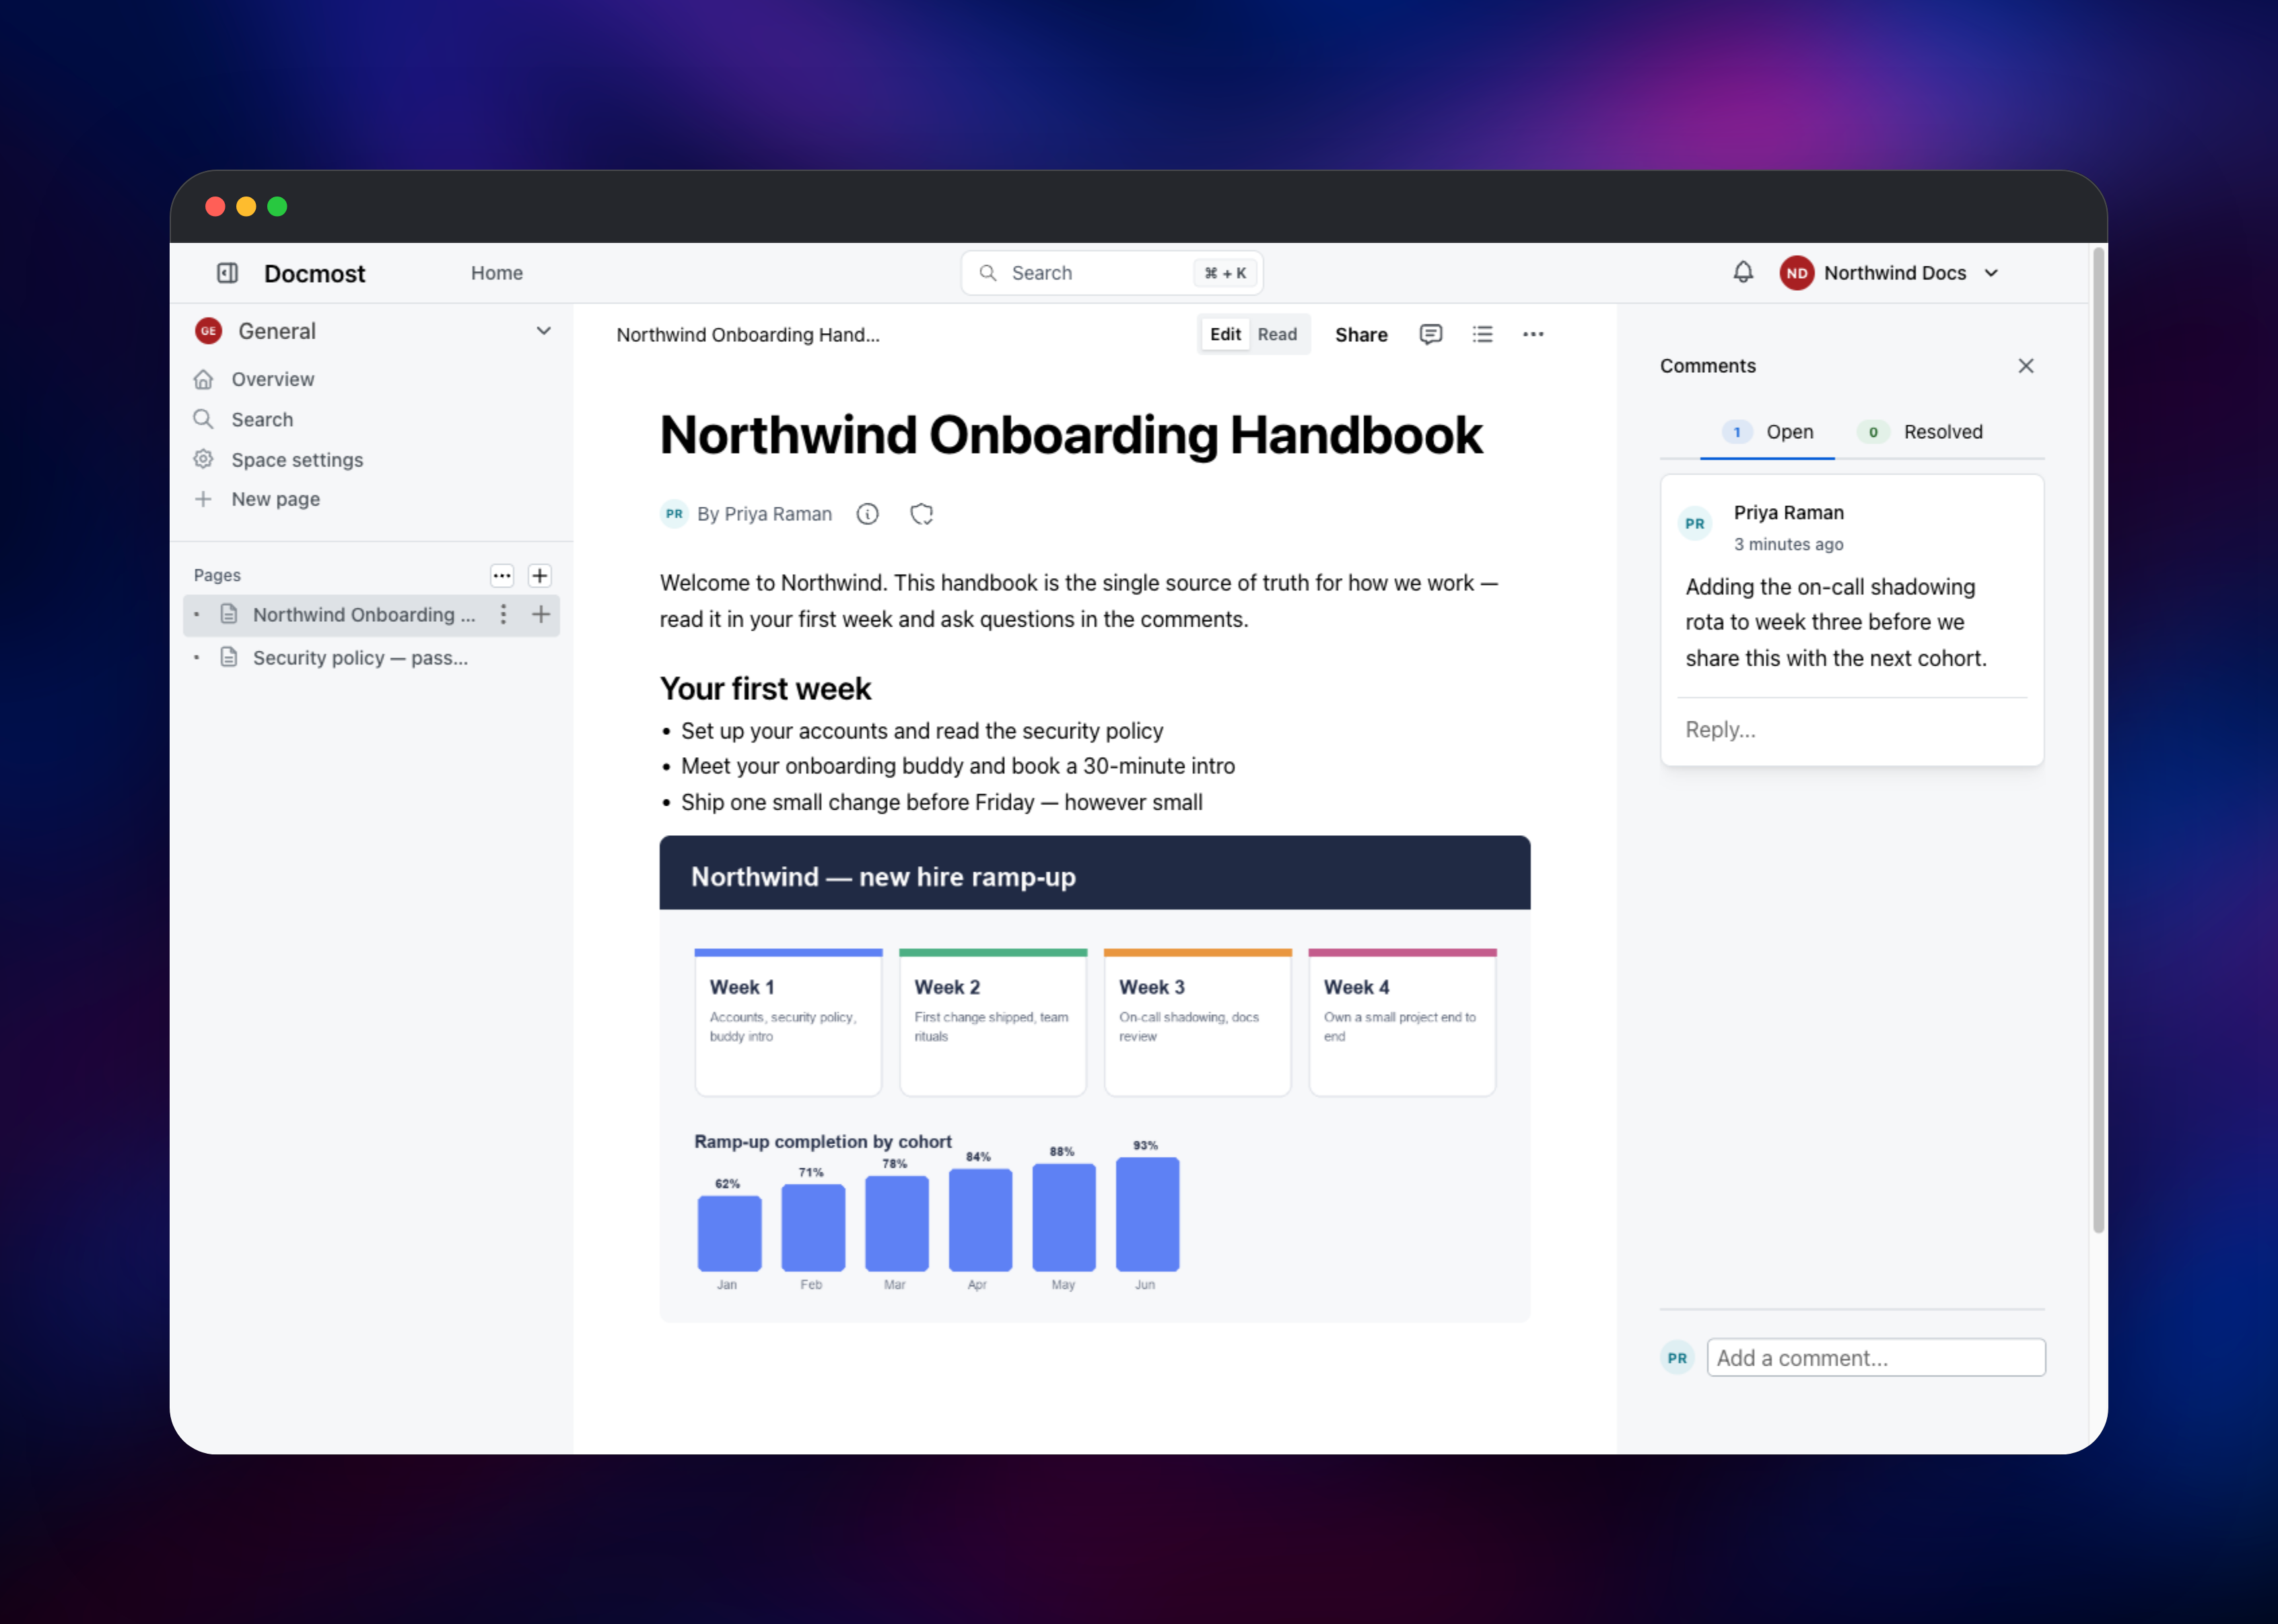The image size is (2278, 1624).
Task: Click Priya Raman's avatar in comment
Action: 1695,523
